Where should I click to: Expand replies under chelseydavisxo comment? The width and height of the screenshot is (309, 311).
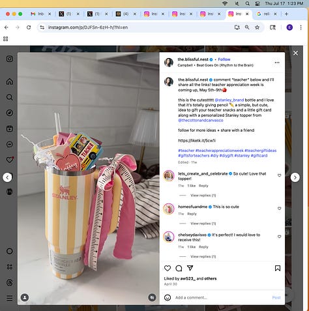point(203,256)
